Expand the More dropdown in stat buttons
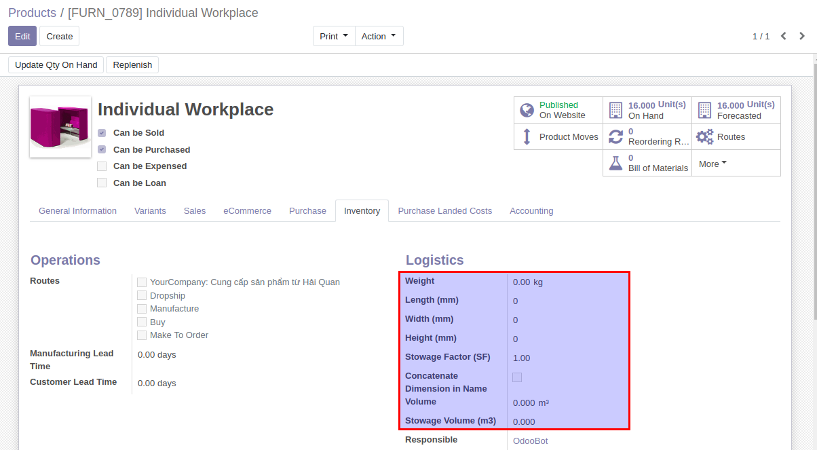Image resolution: width=817 pixels, height=450 pixels. 712,164
